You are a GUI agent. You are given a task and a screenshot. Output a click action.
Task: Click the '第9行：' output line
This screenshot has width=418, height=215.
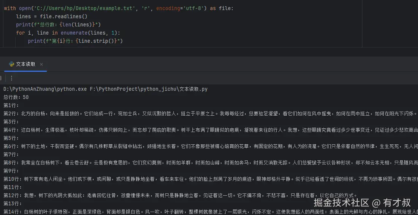pyautogui.click(x=11, y=171)
